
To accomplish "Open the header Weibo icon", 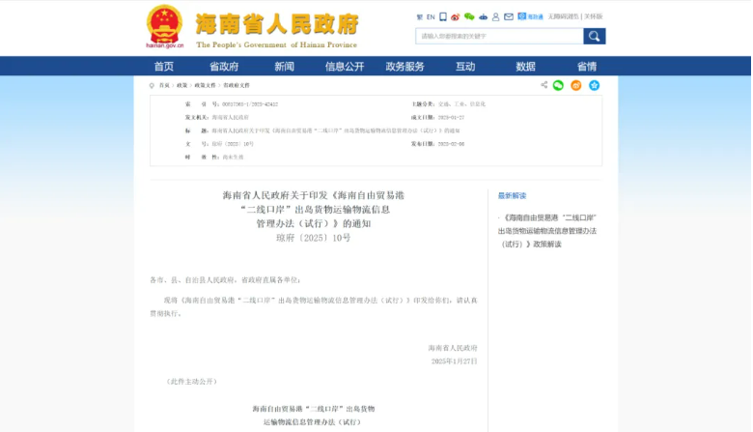I will (456, 16).
